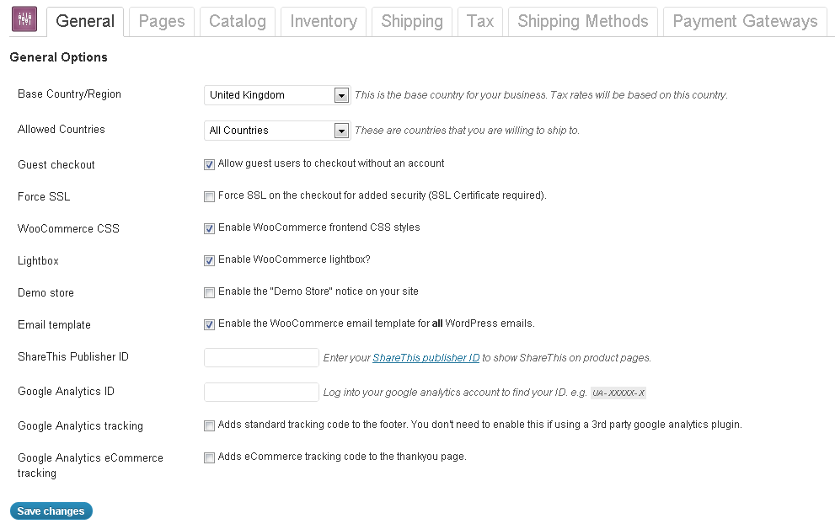835x524 pixels.
Task: Select the Shipping tab
Action: tap(412, 22)
